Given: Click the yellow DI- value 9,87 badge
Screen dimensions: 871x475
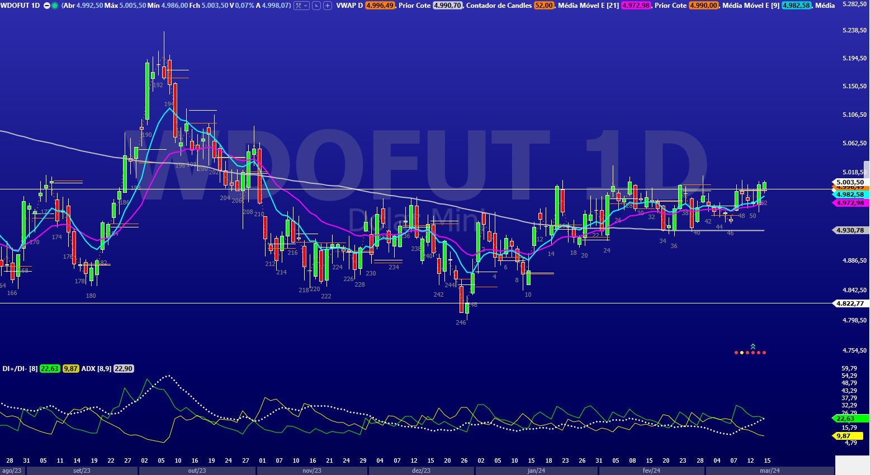Looking at the screenshot, I should pyautogui.click(x=70, y=369).
